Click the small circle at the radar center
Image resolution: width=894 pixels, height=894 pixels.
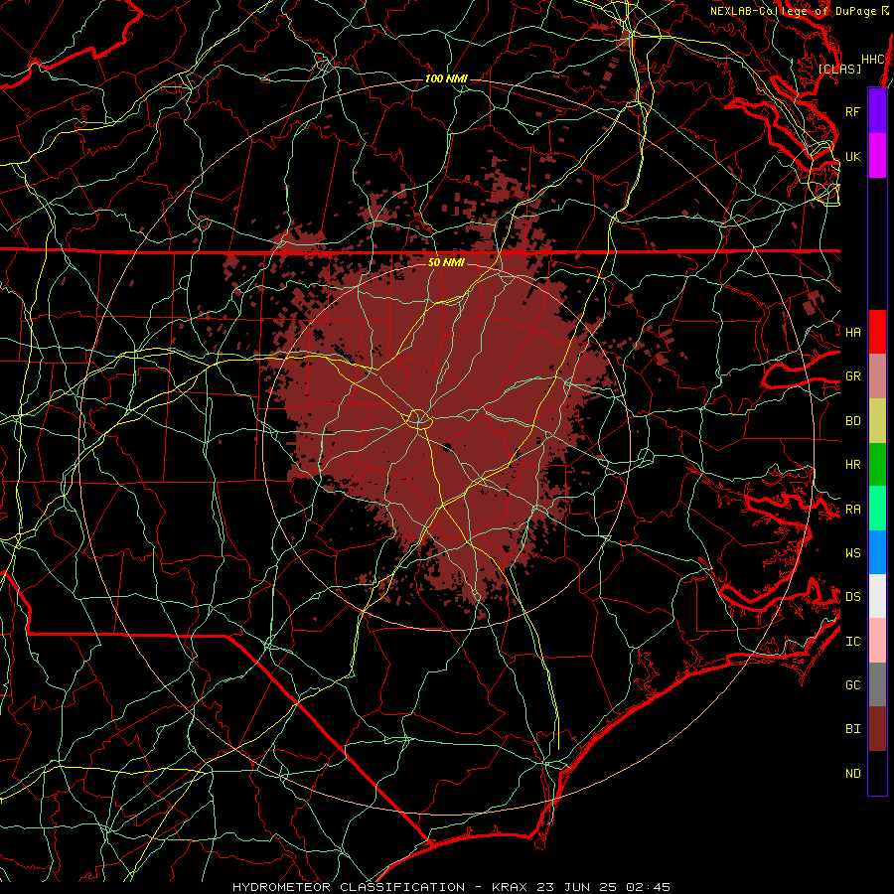(418, 419)
